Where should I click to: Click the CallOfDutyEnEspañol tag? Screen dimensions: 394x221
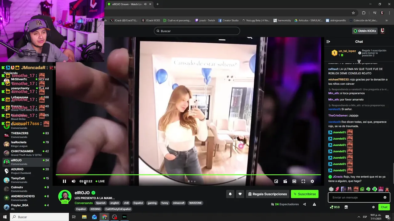[x=118, y=209]
